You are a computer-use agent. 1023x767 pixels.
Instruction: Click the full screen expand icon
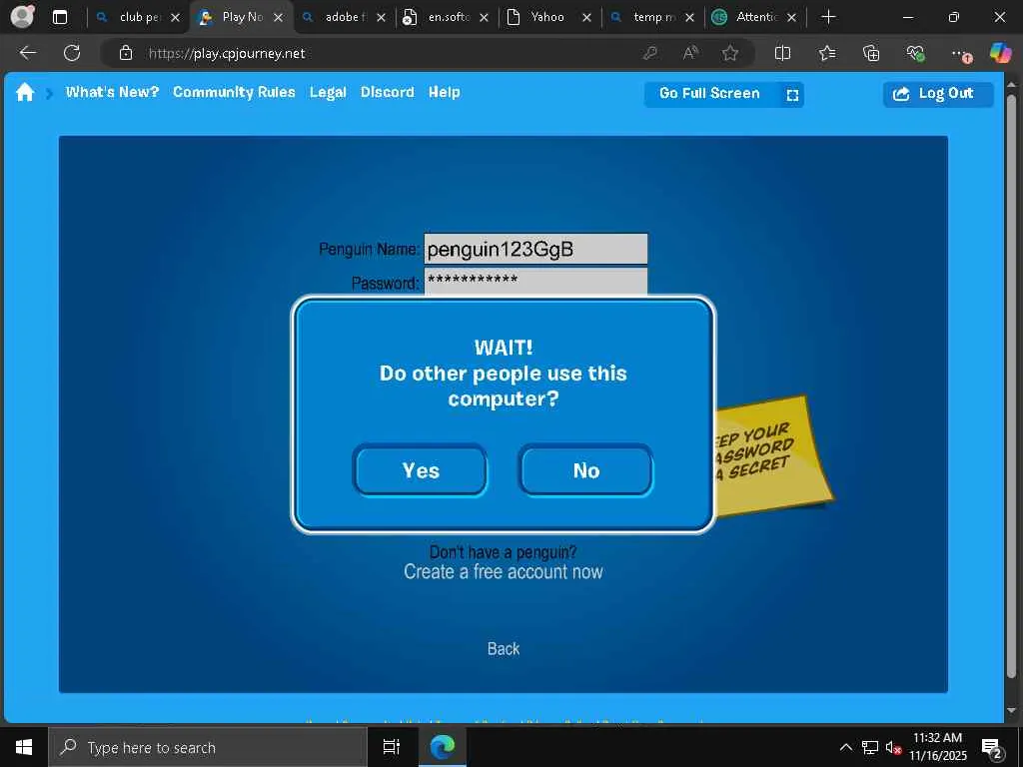point(792,95)
